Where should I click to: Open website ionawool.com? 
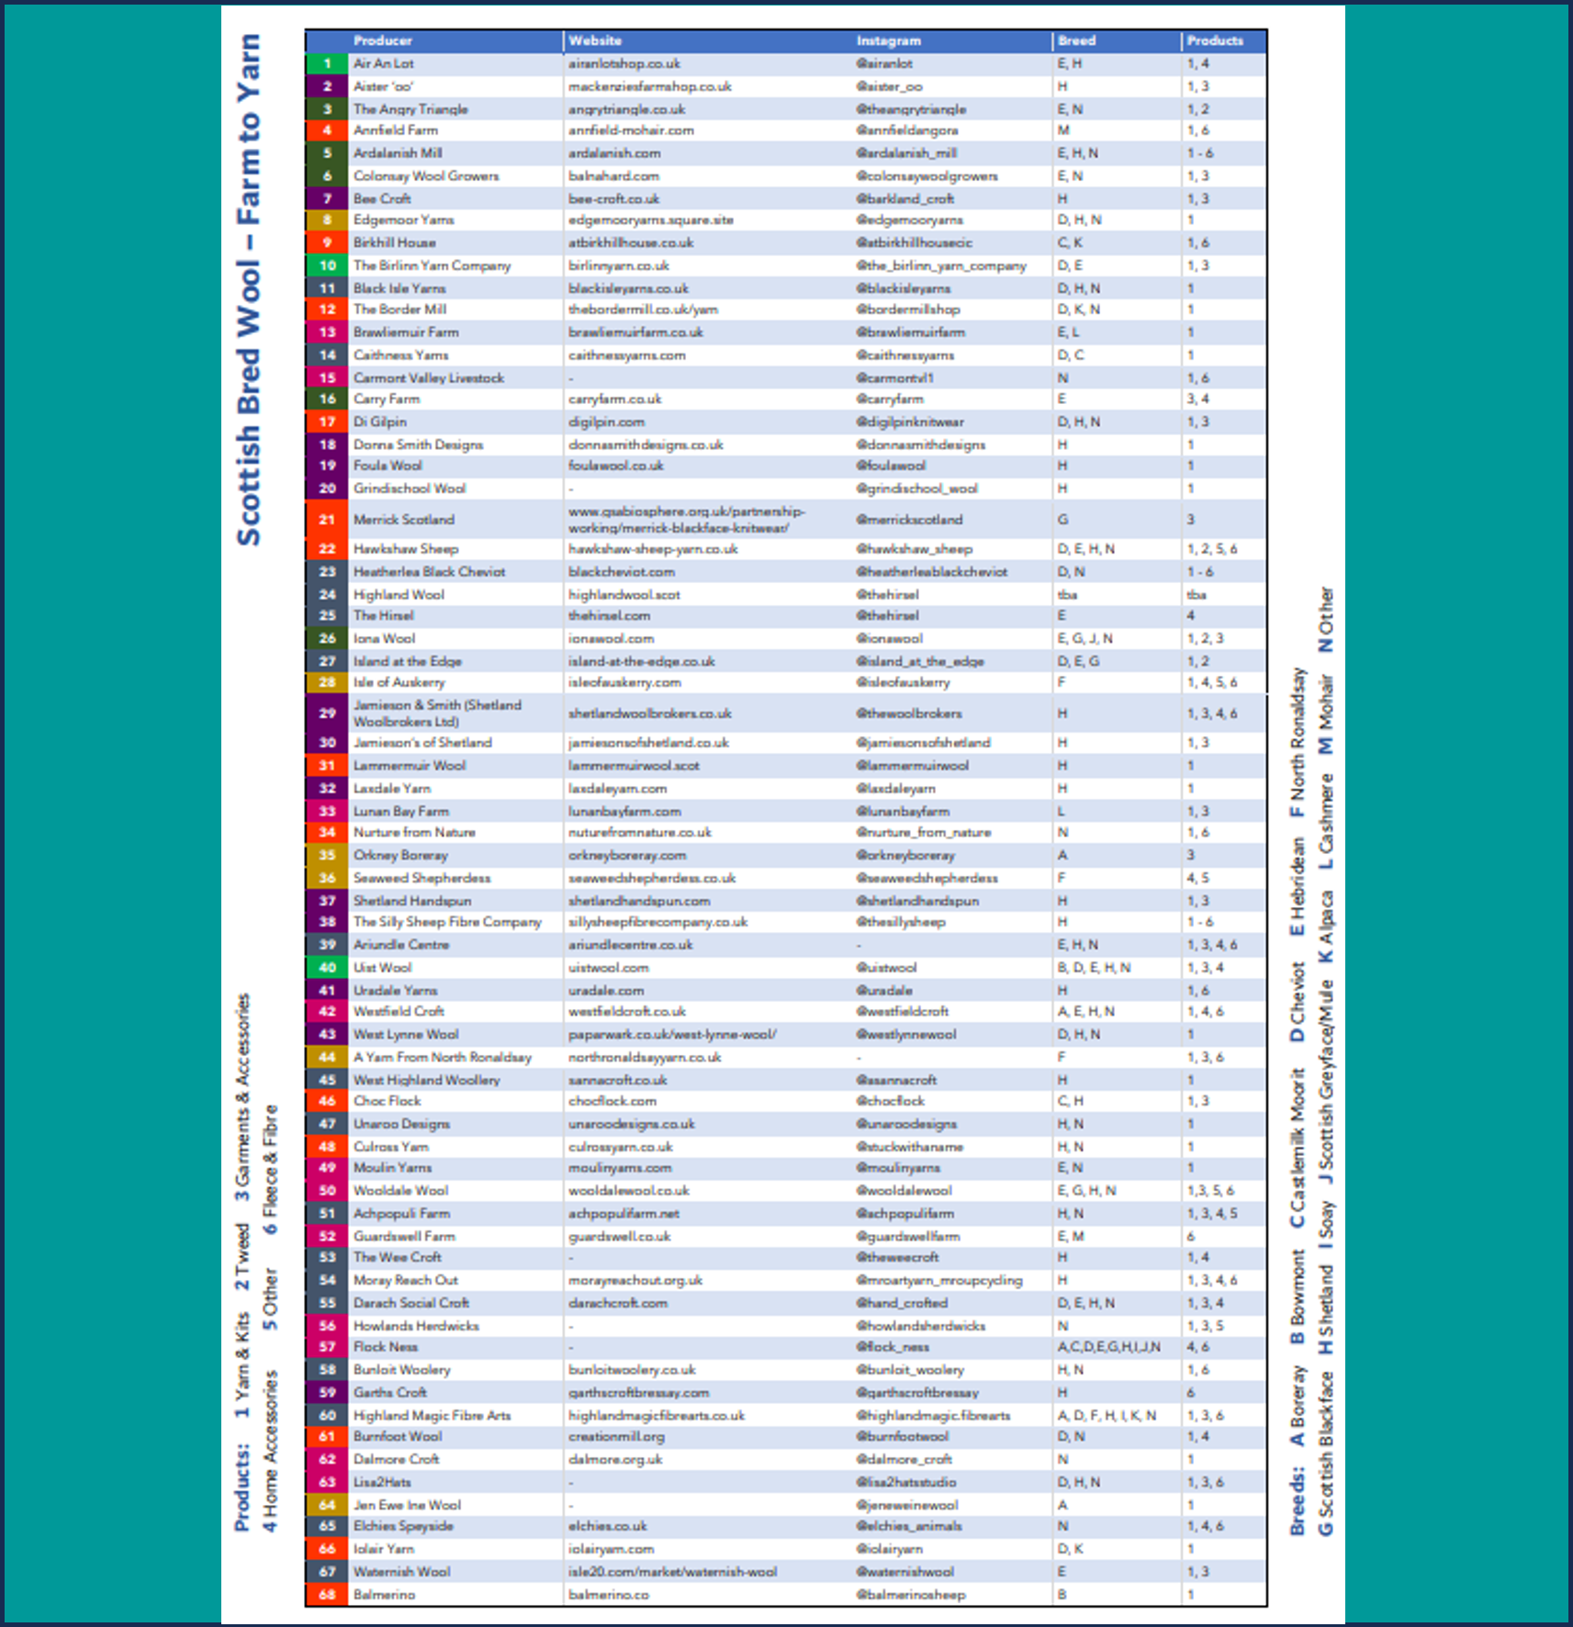pyautogui.click(x=611, y=638)
